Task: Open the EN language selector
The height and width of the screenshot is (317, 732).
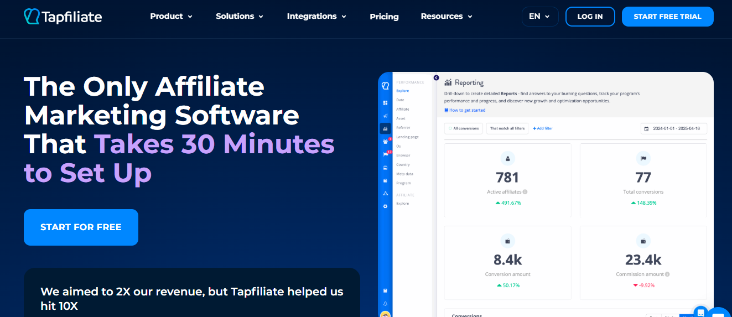Action: click(x=540, y=16)
